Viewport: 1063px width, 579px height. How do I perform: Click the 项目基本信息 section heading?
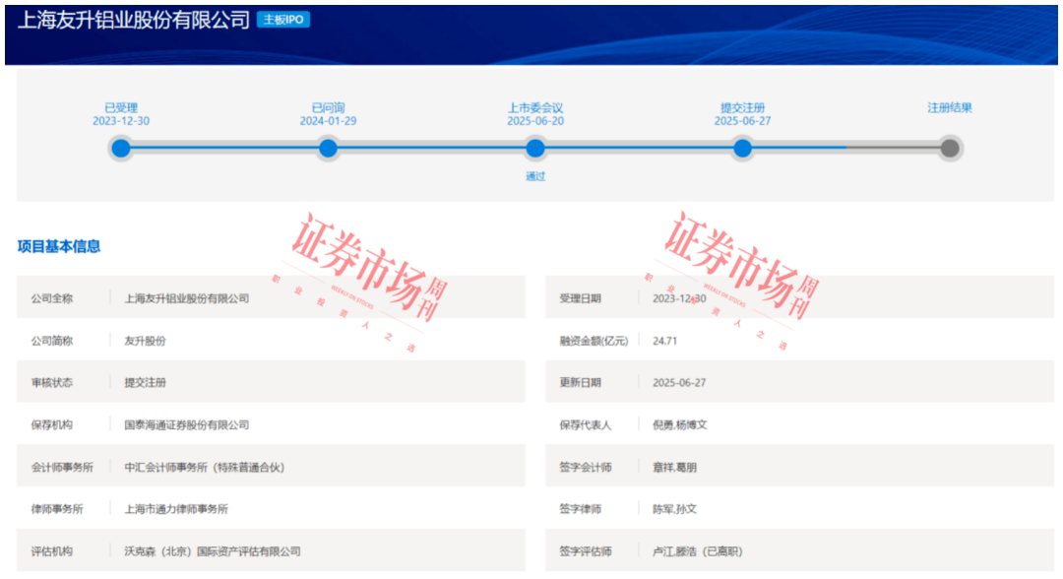(59, 246)
